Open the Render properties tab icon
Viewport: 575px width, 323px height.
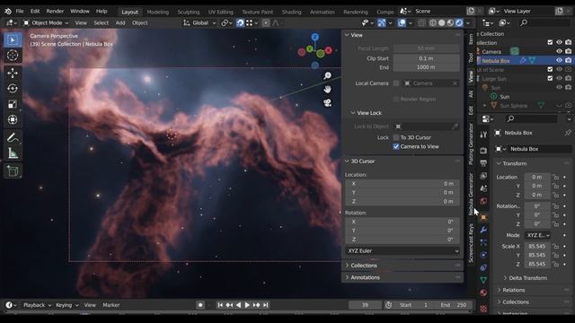483,151
